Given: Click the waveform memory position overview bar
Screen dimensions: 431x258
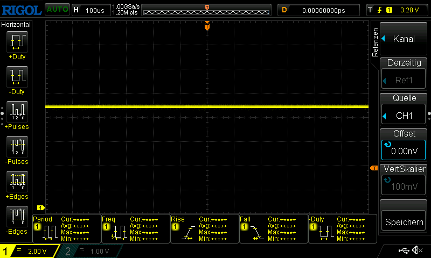Looking at the screenshot, I should [x=207, y=10].
